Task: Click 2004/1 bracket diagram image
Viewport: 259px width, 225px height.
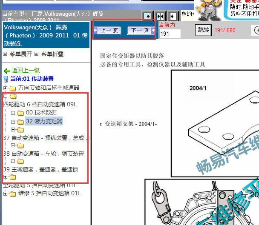Action: tap(215, 123)
